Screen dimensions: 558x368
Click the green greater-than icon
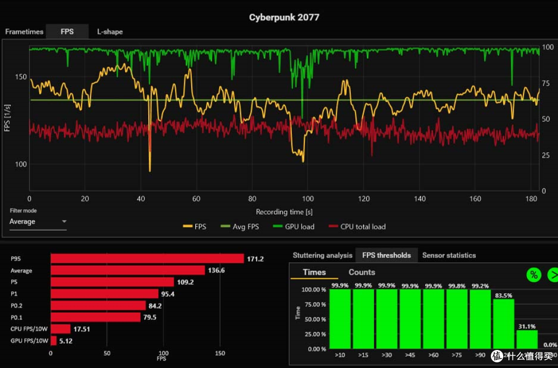point(552,275)
